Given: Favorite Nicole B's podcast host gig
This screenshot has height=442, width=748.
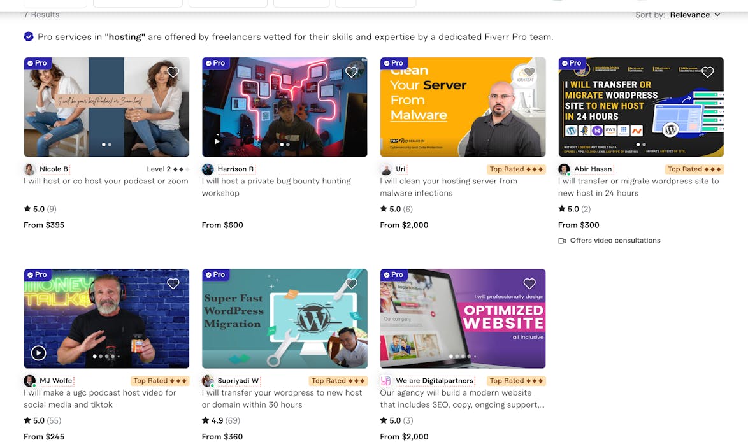Looking at the screenshot, I should (x=173, y=73).
